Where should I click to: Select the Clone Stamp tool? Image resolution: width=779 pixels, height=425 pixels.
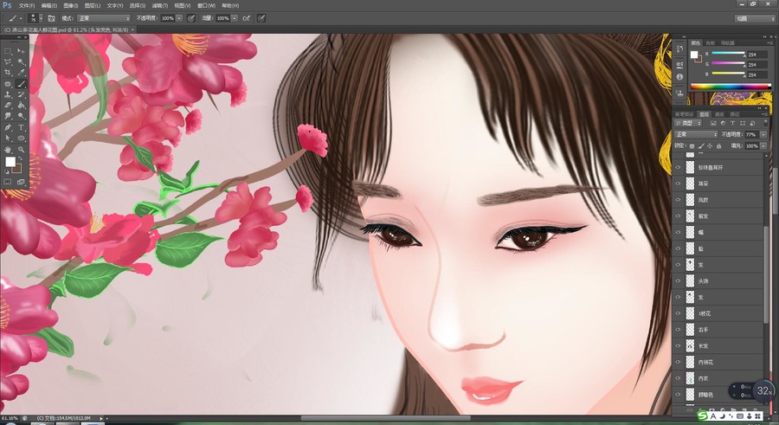coord(8,94)
